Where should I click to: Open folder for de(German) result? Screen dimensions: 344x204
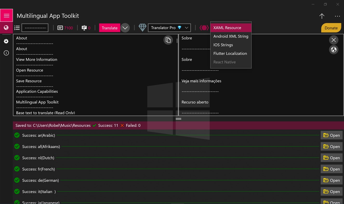point(332,180)
